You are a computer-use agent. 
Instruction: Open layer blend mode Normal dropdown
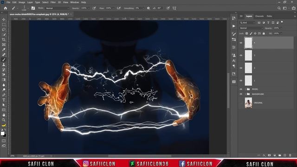(x=251, y=28)
